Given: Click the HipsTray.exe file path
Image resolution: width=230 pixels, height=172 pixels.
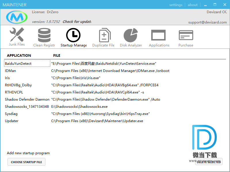Looking at the screenshot, I should click(x=100, y=114).
